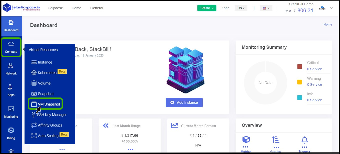340x154 pixels.
Task: Open Affinity Groups menu entry
Action: [50, 125]
